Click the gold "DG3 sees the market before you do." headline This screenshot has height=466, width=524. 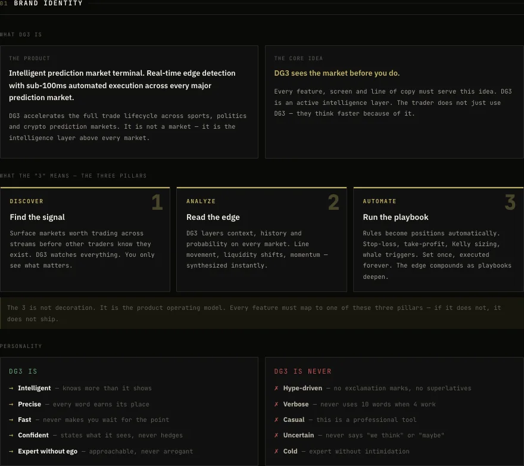click(x=337, y=73)
